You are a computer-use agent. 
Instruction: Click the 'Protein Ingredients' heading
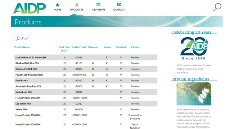point(191,79)
